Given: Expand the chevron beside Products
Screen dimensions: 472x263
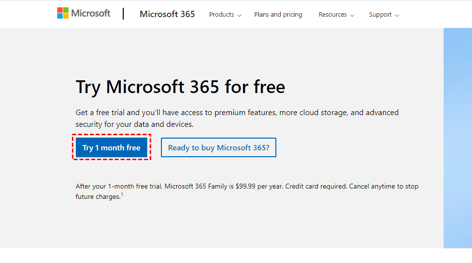Looking at the screenshot, I should coord(239,16).
